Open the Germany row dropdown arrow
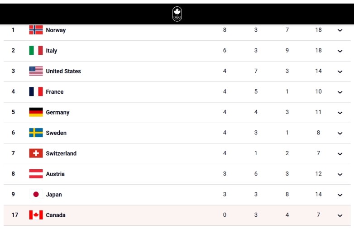The image size is (354, 229). pyautogui.click(x=340, y=113)
